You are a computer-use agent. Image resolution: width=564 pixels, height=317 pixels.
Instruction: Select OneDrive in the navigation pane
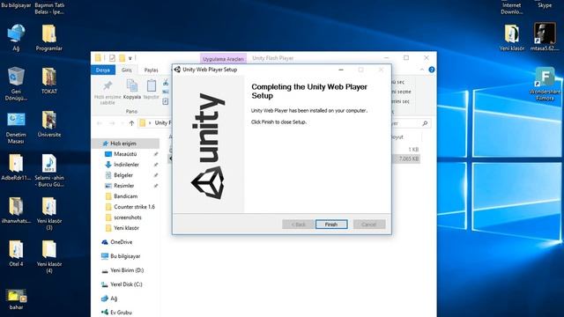click(x=122, y=242)
